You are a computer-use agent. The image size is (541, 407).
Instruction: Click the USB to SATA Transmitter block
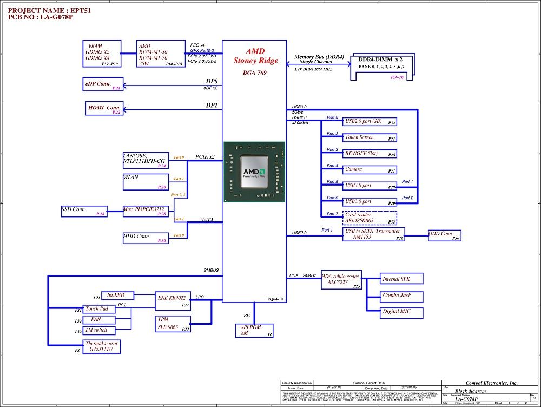(374, 234)
